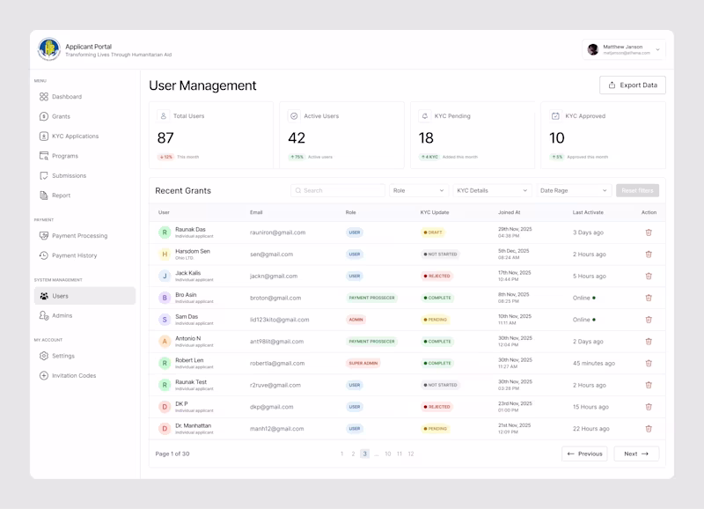Click the Total Users card icon
This screenshot has width=704, height=509.
tap(164, 116)
